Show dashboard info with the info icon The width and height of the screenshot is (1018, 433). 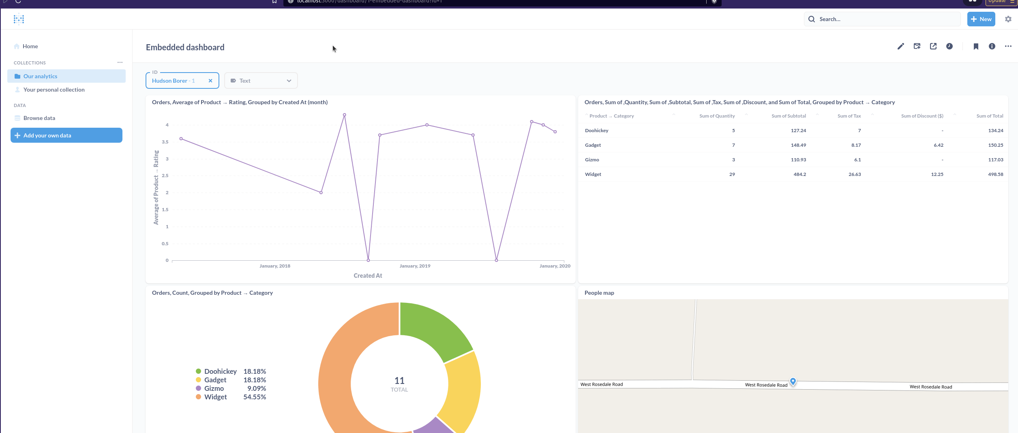click(992, 46)
